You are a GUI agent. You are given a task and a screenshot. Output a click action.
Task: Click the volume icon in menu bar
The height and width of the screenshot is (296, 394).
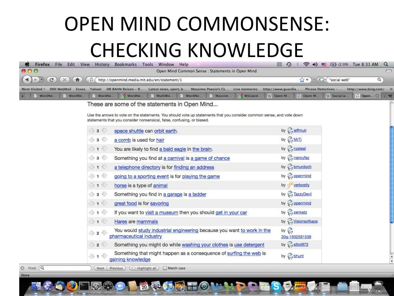click(x=315, y=64)
